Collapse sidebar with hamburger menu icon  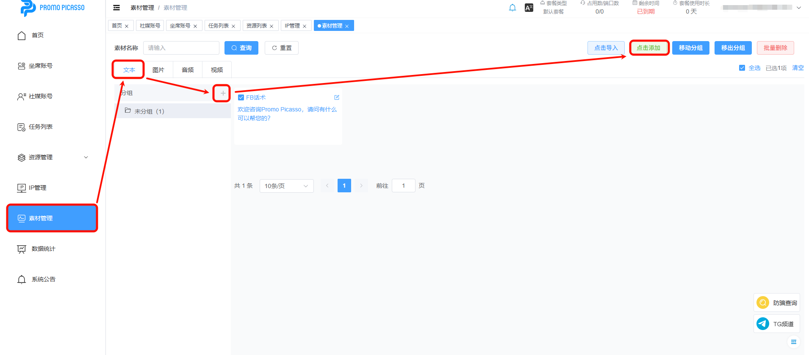point(116,8)
